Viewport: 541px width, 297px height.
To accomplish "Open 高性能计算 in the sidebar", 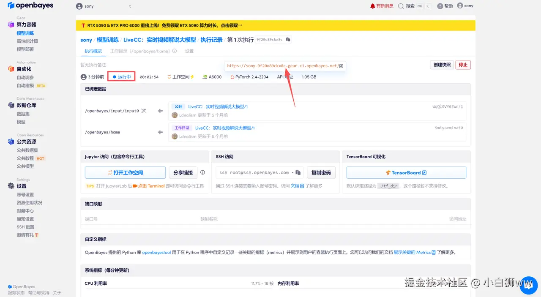I will (x=27, y=41).
